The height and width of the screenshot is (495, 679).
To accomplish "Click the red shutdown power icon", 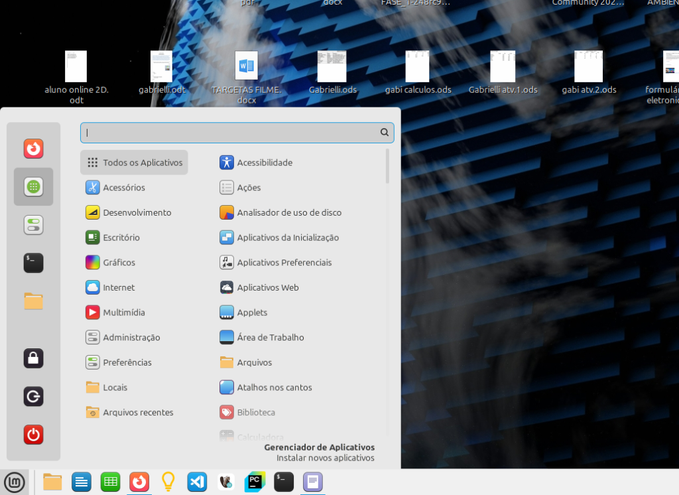I will (33, 435).
